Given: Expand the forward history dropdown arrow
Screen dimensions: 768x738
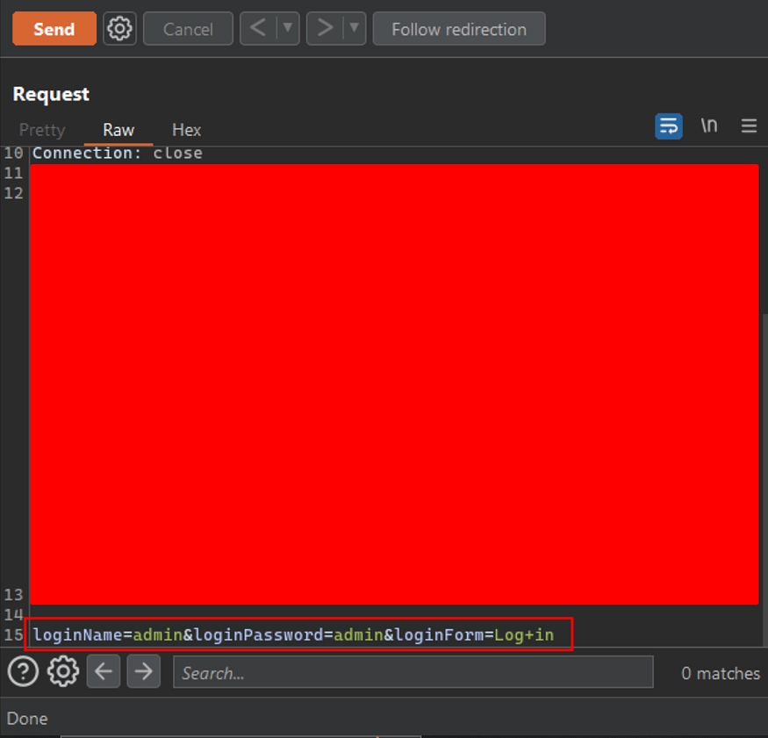Looking at the screenshot, I should pyautogui.click(x=355, y=29).
